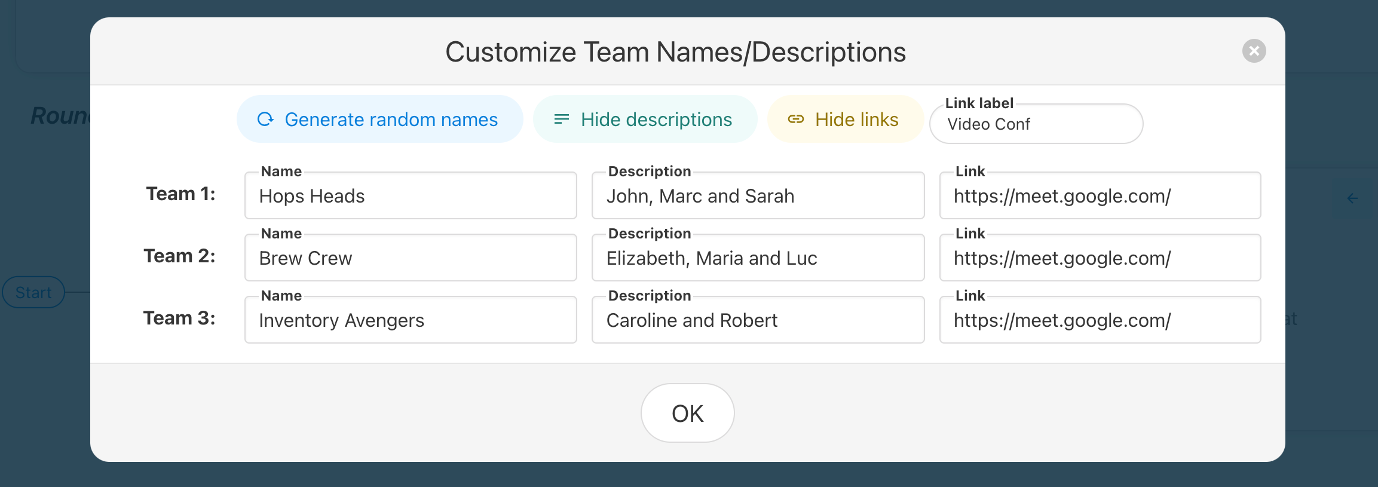Edit the Link label field with Video Conf
1378x487 pixels.
coord(1036,124)
